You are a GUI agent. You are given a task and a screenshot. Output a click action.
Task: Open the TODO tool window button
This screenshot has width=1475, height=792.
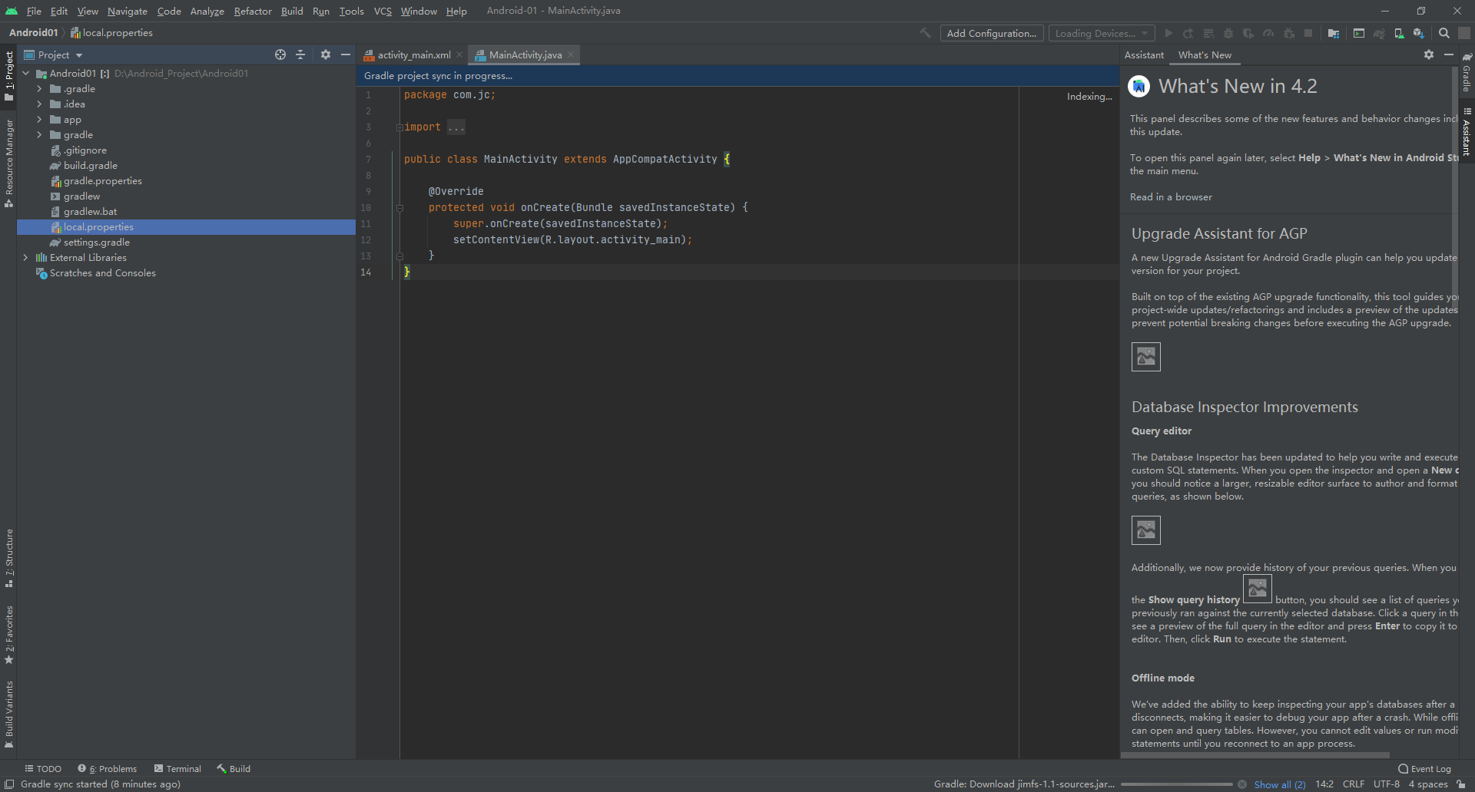43,769
